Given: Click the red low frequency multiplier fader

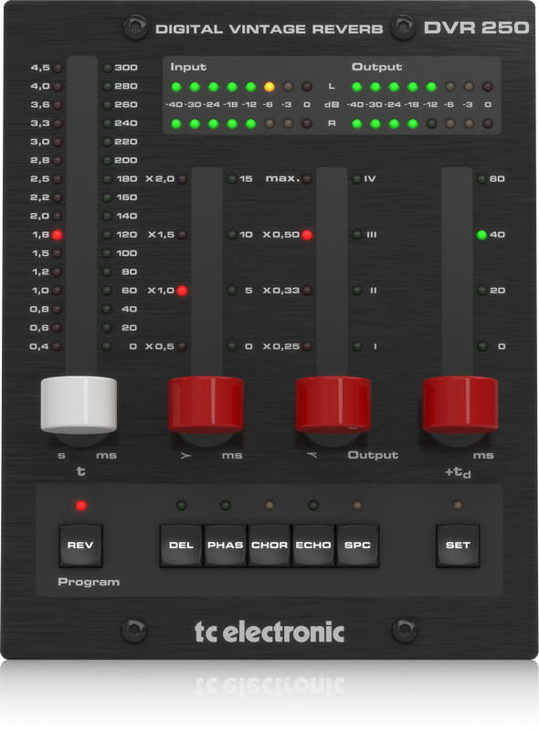Looking at the screenshot, I should 206,405.
